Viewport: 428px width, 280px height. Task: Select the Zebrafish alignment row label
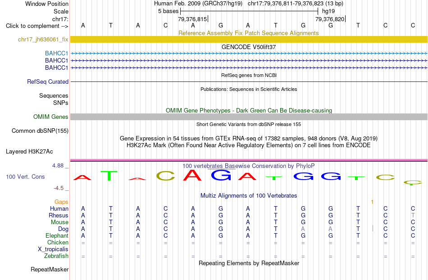coord(56,256)
